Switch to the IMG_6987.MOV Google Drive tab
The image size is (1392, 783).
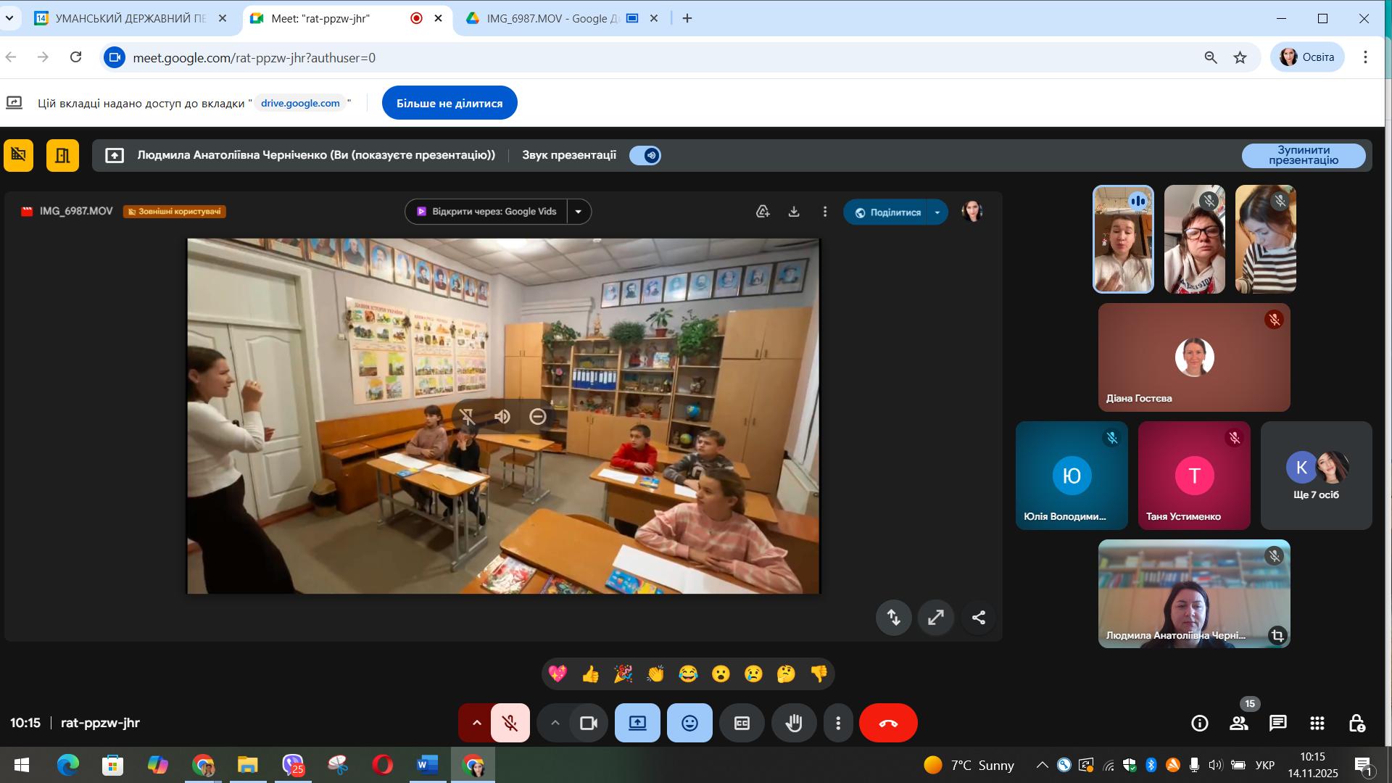pos(552,18)
